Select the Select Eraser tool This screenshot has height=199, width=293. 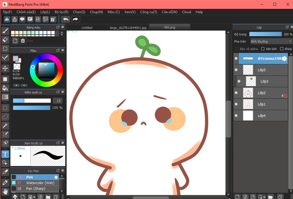[x=5, y=143]
